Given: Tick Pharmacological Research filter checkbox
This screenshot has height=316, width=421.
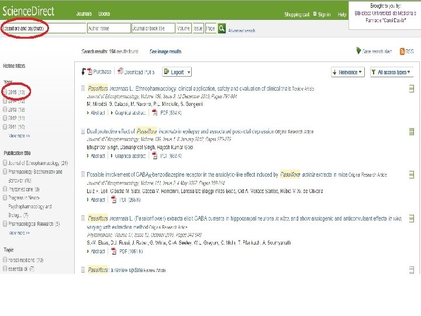Looking at the screenshot, I should [5, 224].
